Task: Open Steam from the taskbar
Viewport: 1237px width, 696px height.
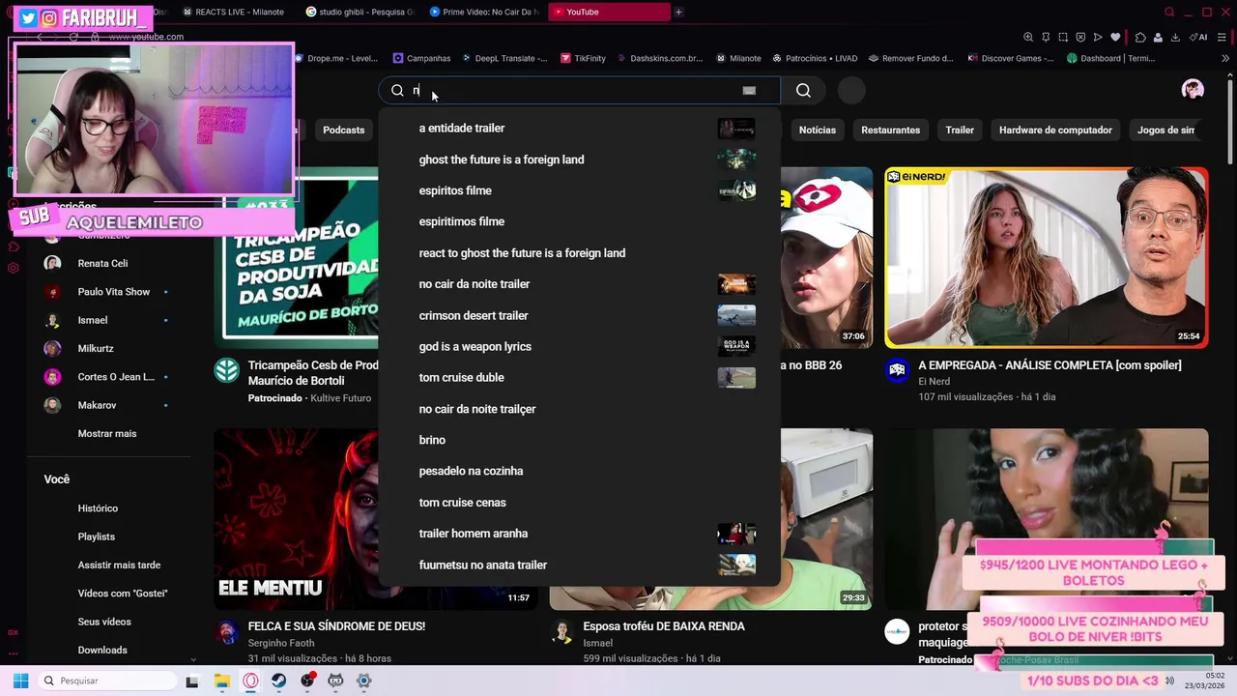Action: (x=278, y=681)
